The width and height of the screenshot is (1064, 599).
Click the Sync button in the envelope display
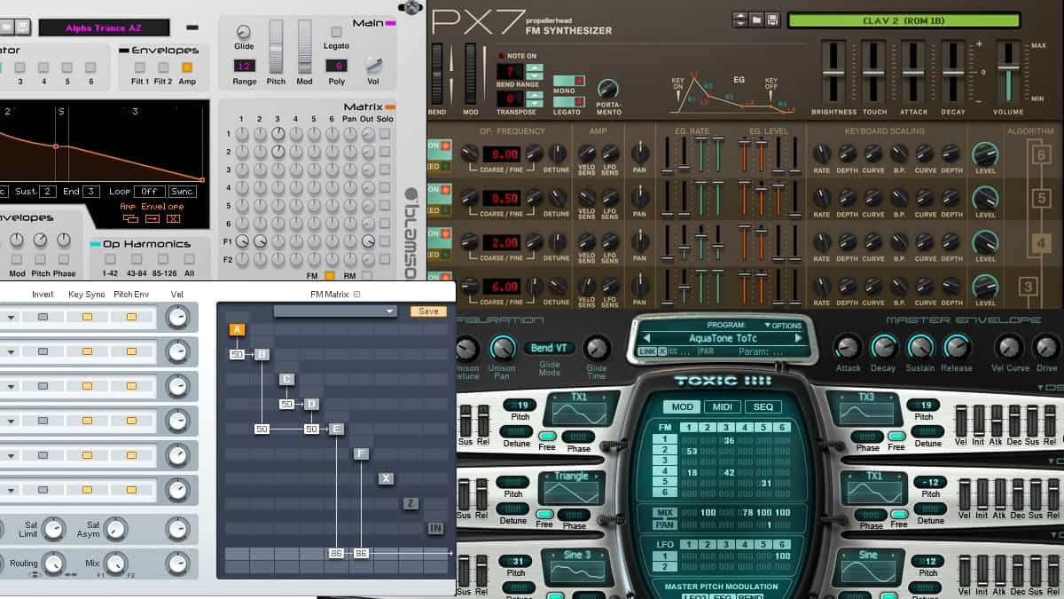click(183, 191)
